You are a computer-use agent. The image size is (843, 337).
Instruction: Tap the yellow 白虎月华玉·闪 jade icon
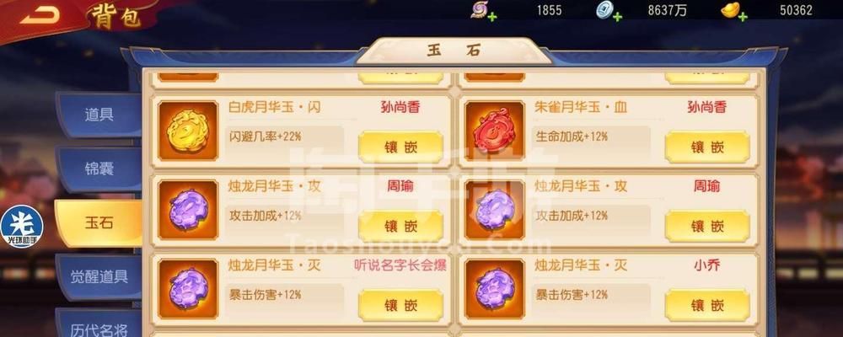188,131
